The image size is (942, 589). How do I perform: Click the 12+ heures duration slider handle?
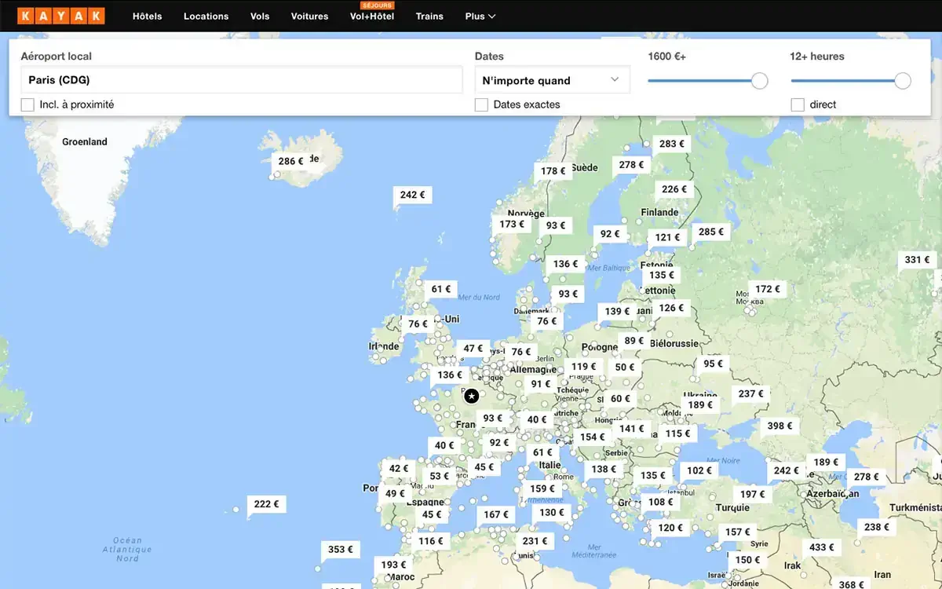(903, 81)
